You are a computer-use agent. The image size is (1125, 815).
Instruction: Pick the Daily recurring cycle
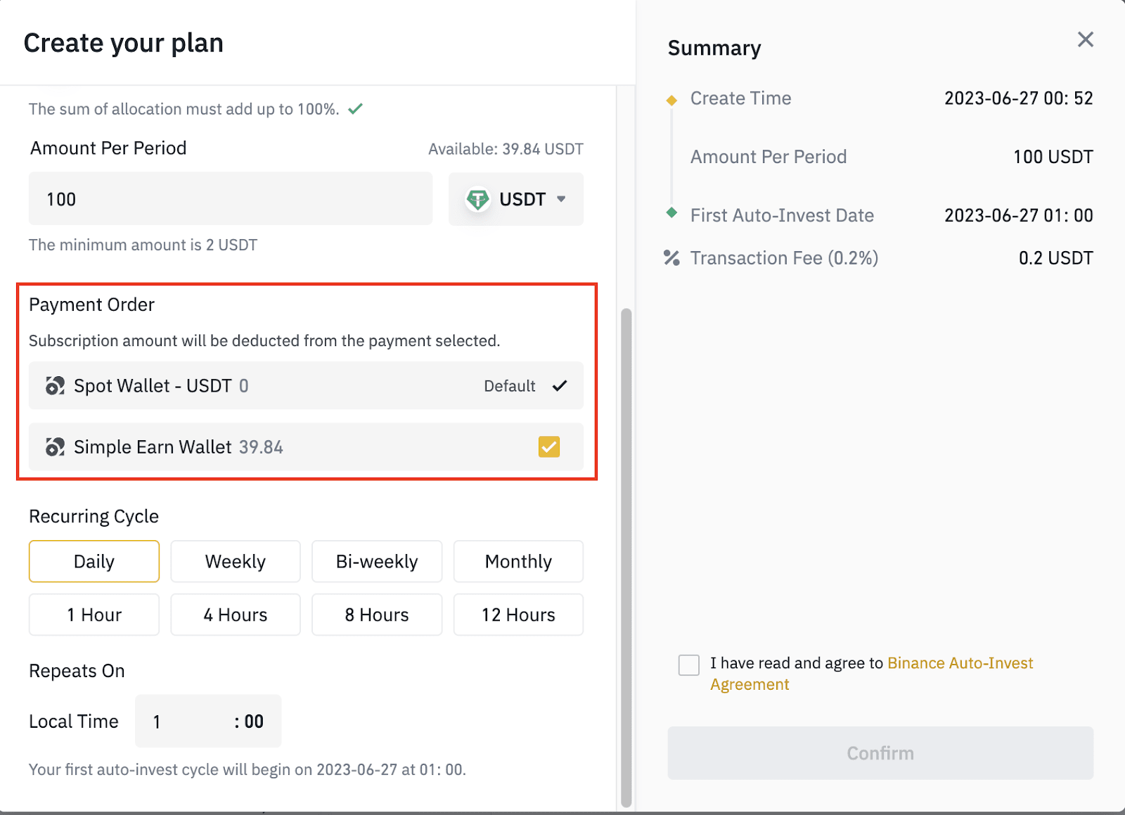coord(94,561)
